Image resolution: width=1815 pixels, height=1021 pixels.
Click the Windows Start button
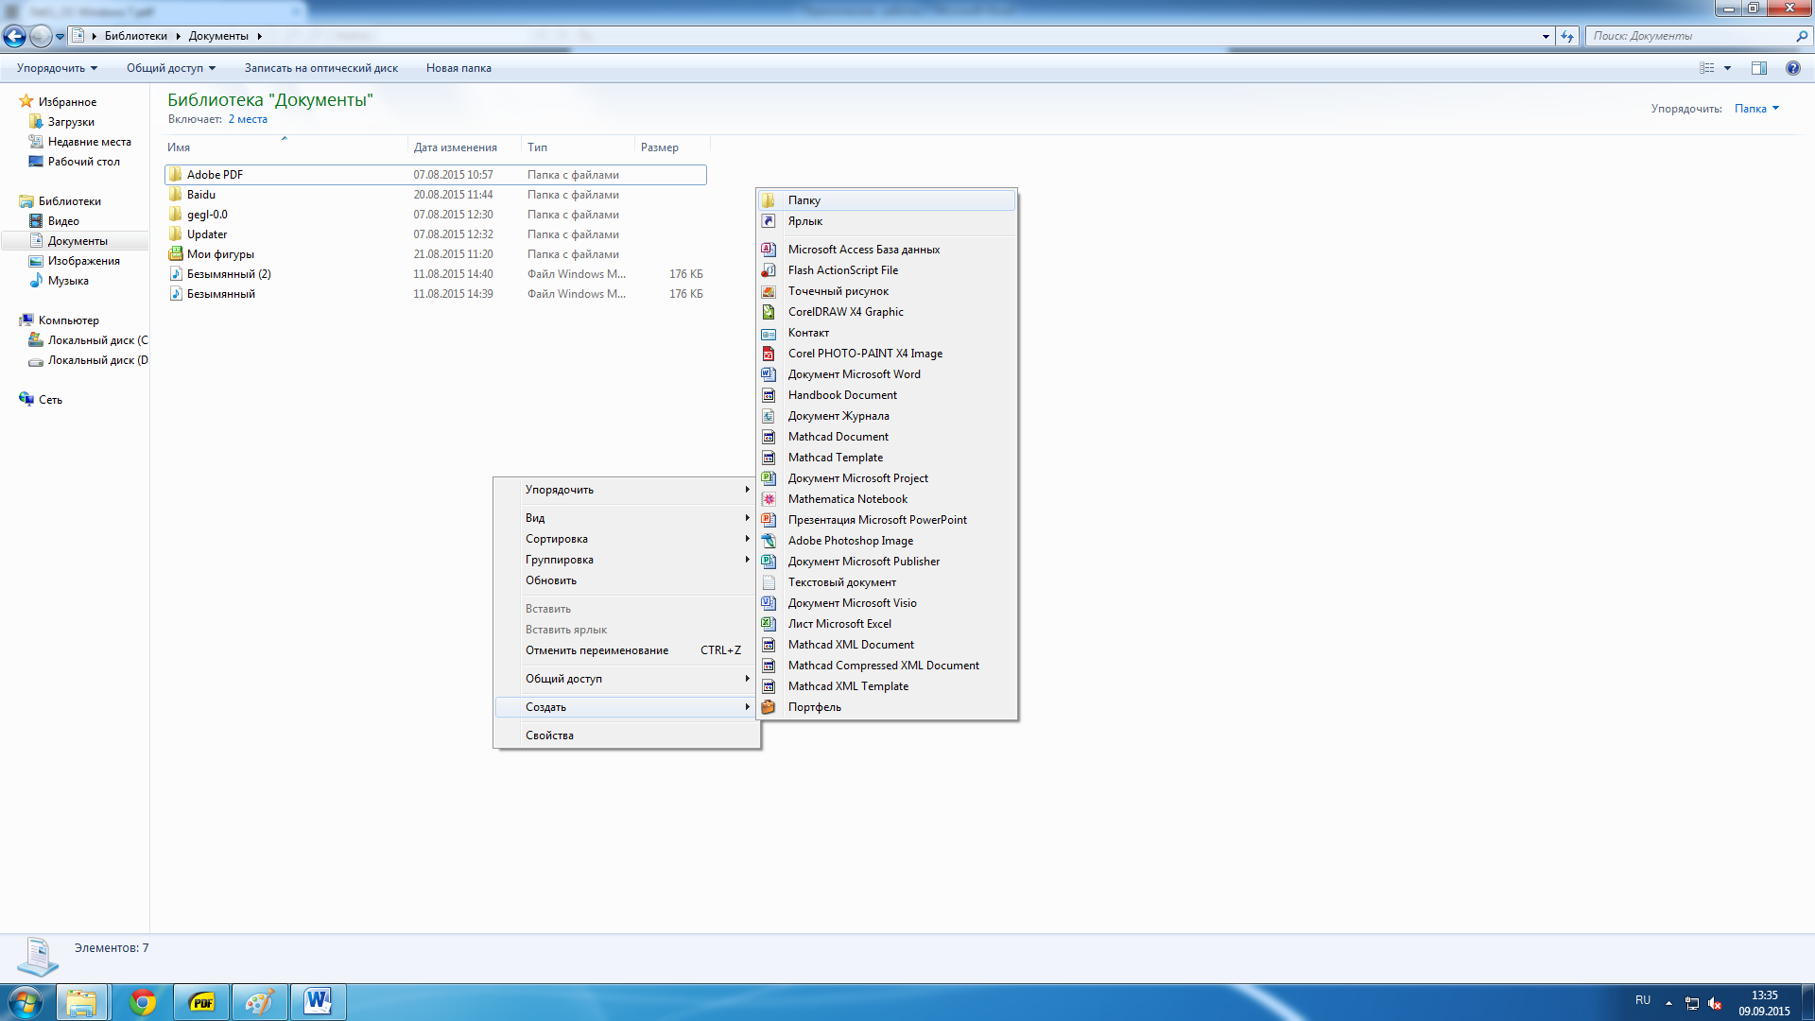(x=26, y=1002)
